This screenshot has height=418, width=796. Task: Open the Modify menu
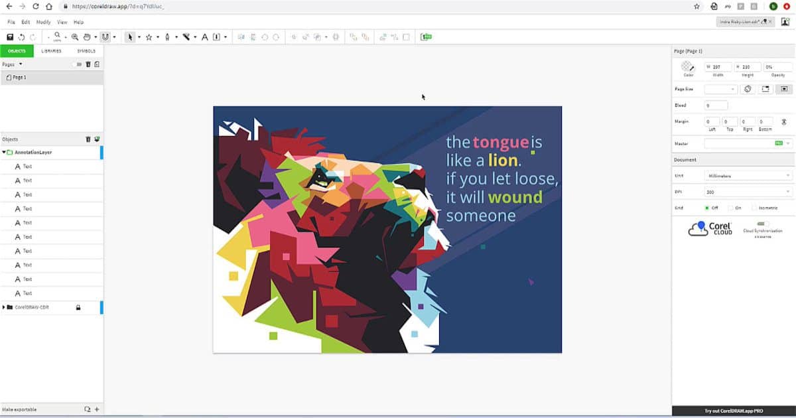(43, 22)
